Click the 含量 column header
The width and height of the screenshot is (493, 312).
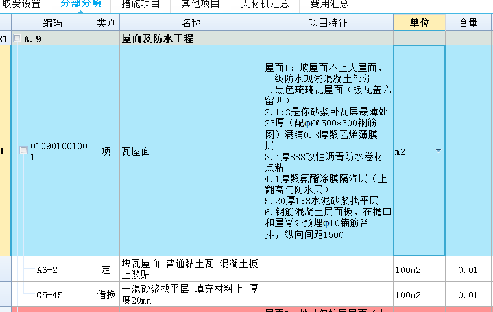[x=468, y=23]
